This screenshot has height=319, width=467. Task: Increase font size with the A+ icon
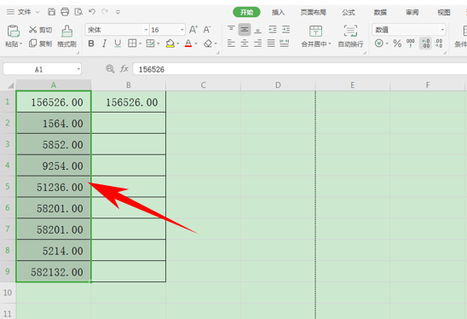click(193, 30)
